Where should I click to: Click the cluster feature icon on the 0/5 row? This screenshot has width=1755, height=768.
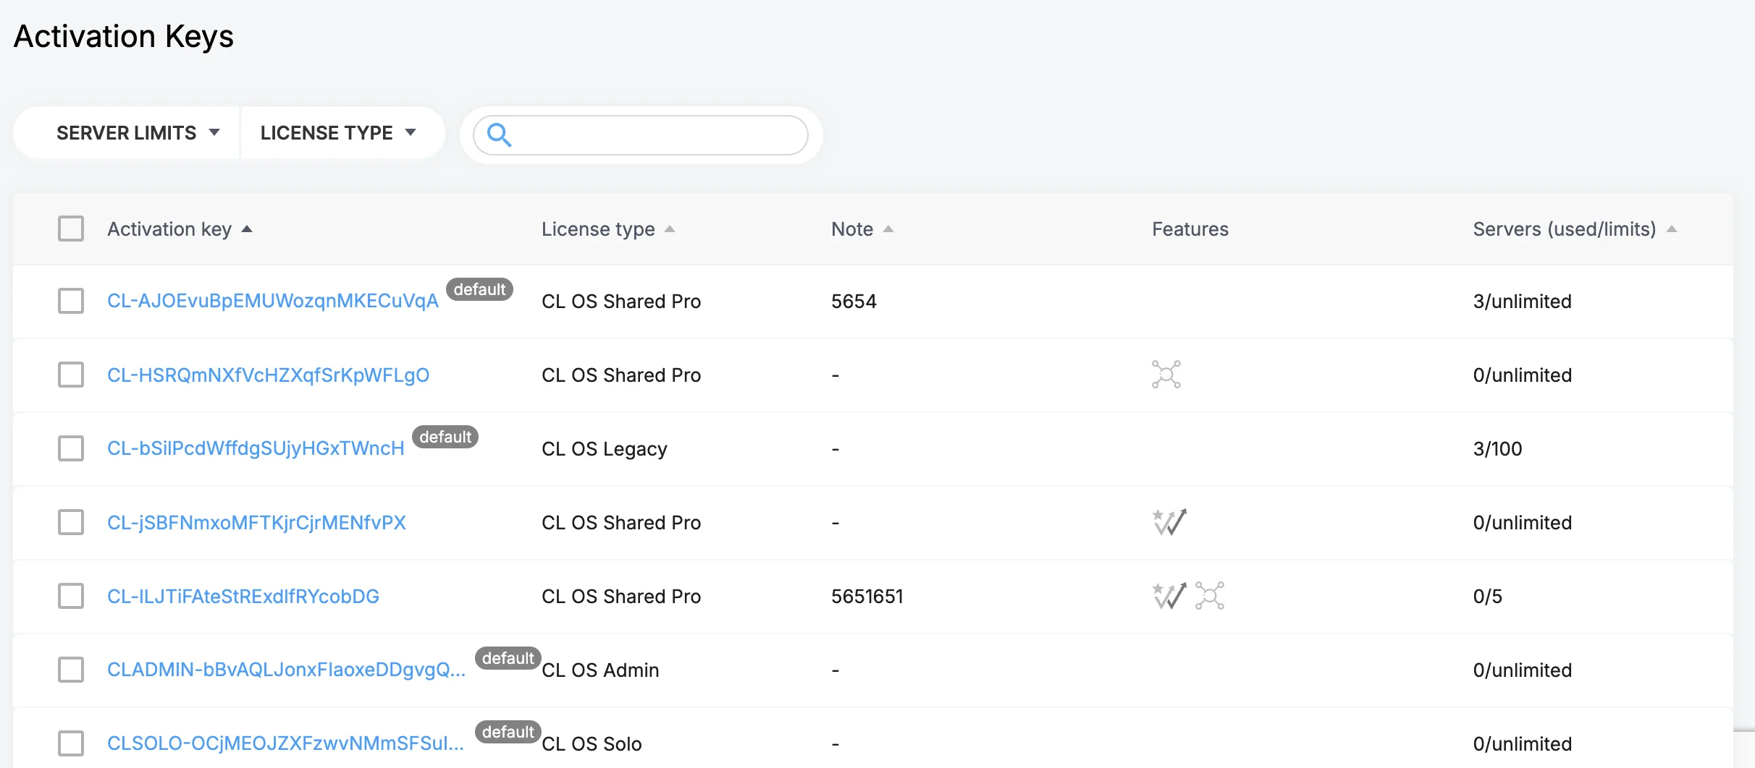[1210, 596]
